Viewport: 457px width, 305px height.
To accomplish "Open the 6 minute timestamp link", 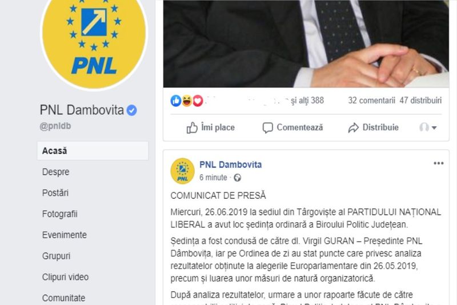I will click(213, 178).
